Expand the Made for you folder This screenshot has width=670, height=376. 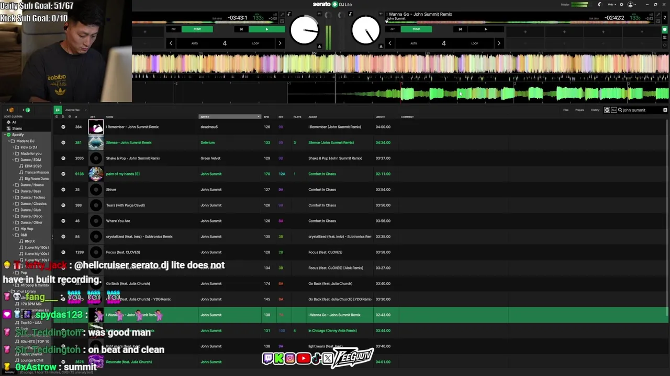tap(13, 154)
